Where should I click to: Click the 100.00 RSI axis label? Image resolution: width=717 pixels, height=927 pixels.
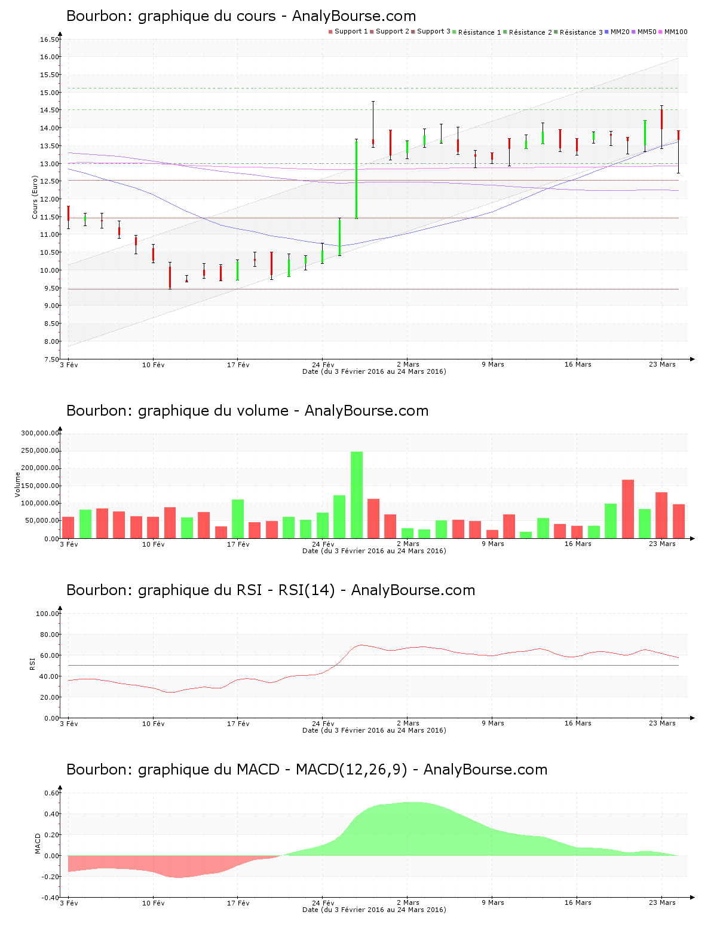(48, 614)
